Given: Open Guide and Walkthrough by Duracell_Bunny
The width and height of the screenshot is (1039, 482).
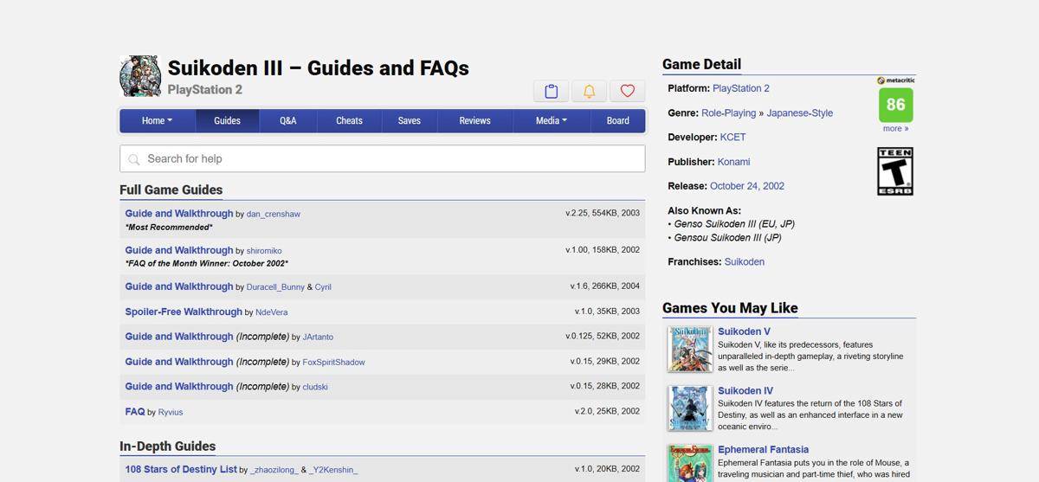Looking at the screenshot, I should 179,286.
